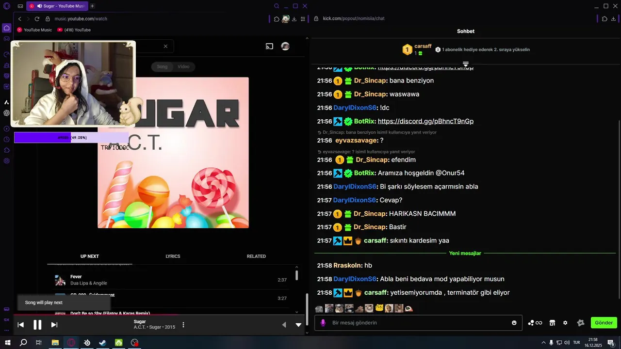Click the Sugar album artwork

point(173,153)
